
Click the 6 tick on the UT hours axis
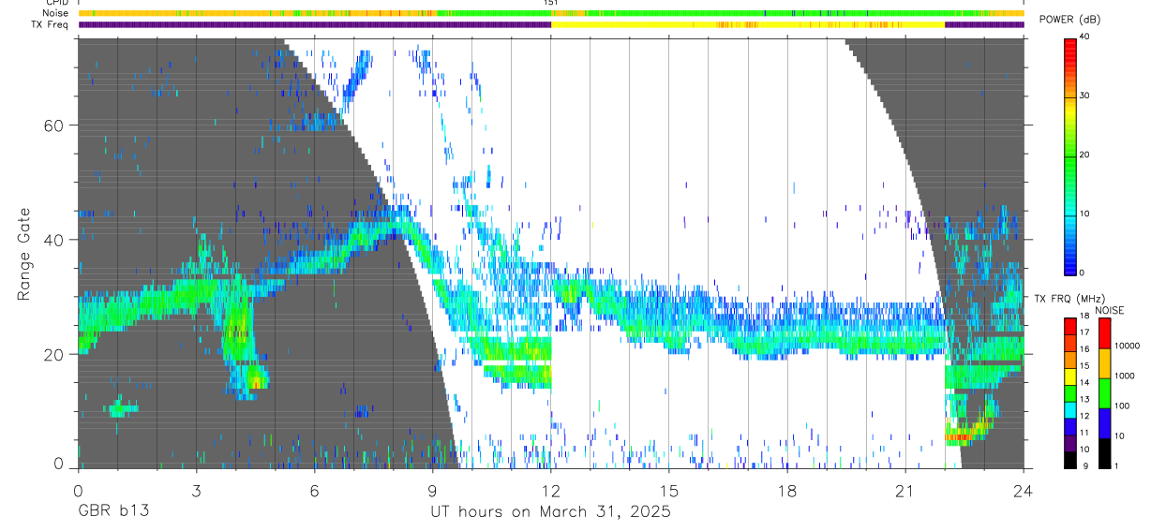click(x=314, y=491)
